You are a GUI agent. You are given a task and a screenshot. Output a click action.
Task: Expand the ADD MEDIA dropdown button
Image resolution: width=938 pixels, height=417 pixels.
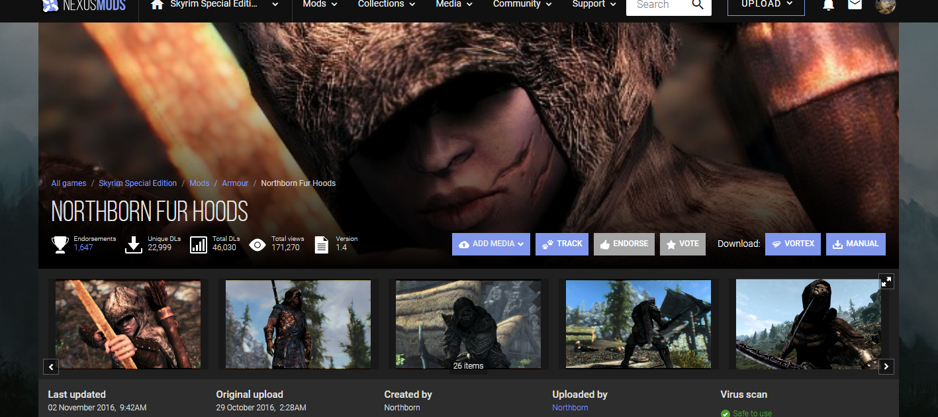click(491, 244)
